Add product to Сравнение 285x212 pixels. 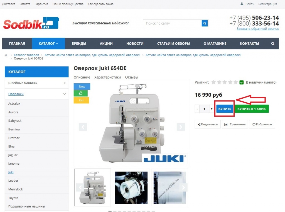tap(235, 125)
